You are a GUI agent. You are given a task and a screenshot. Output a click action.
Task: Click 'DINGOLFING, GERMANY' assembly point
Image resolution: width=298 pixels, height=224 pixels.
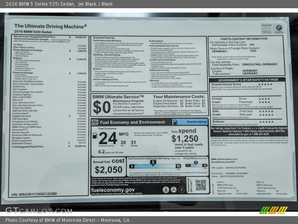click(260, 64)
